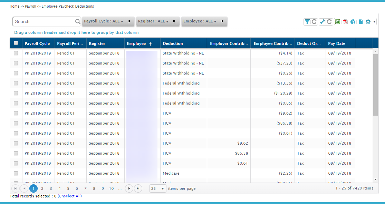Click the blue funnel filter icon
385x204 pixels.
click(x=307, y=22)
